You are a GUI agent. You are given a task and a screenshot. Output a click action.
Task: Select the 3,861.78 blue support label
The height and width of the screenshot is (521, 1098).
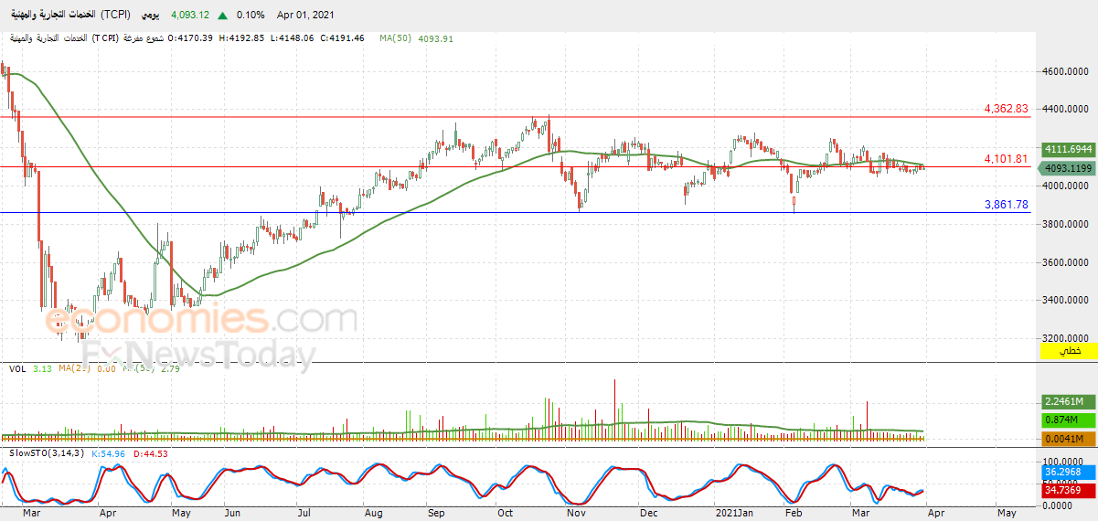coord(1006,205)
